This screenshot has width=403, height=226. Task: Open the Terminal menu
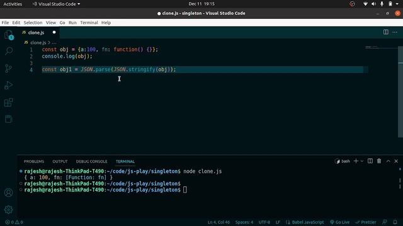coord(89,23)
